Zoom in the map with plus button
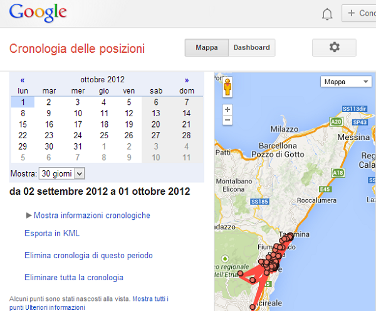 (227, 109)
